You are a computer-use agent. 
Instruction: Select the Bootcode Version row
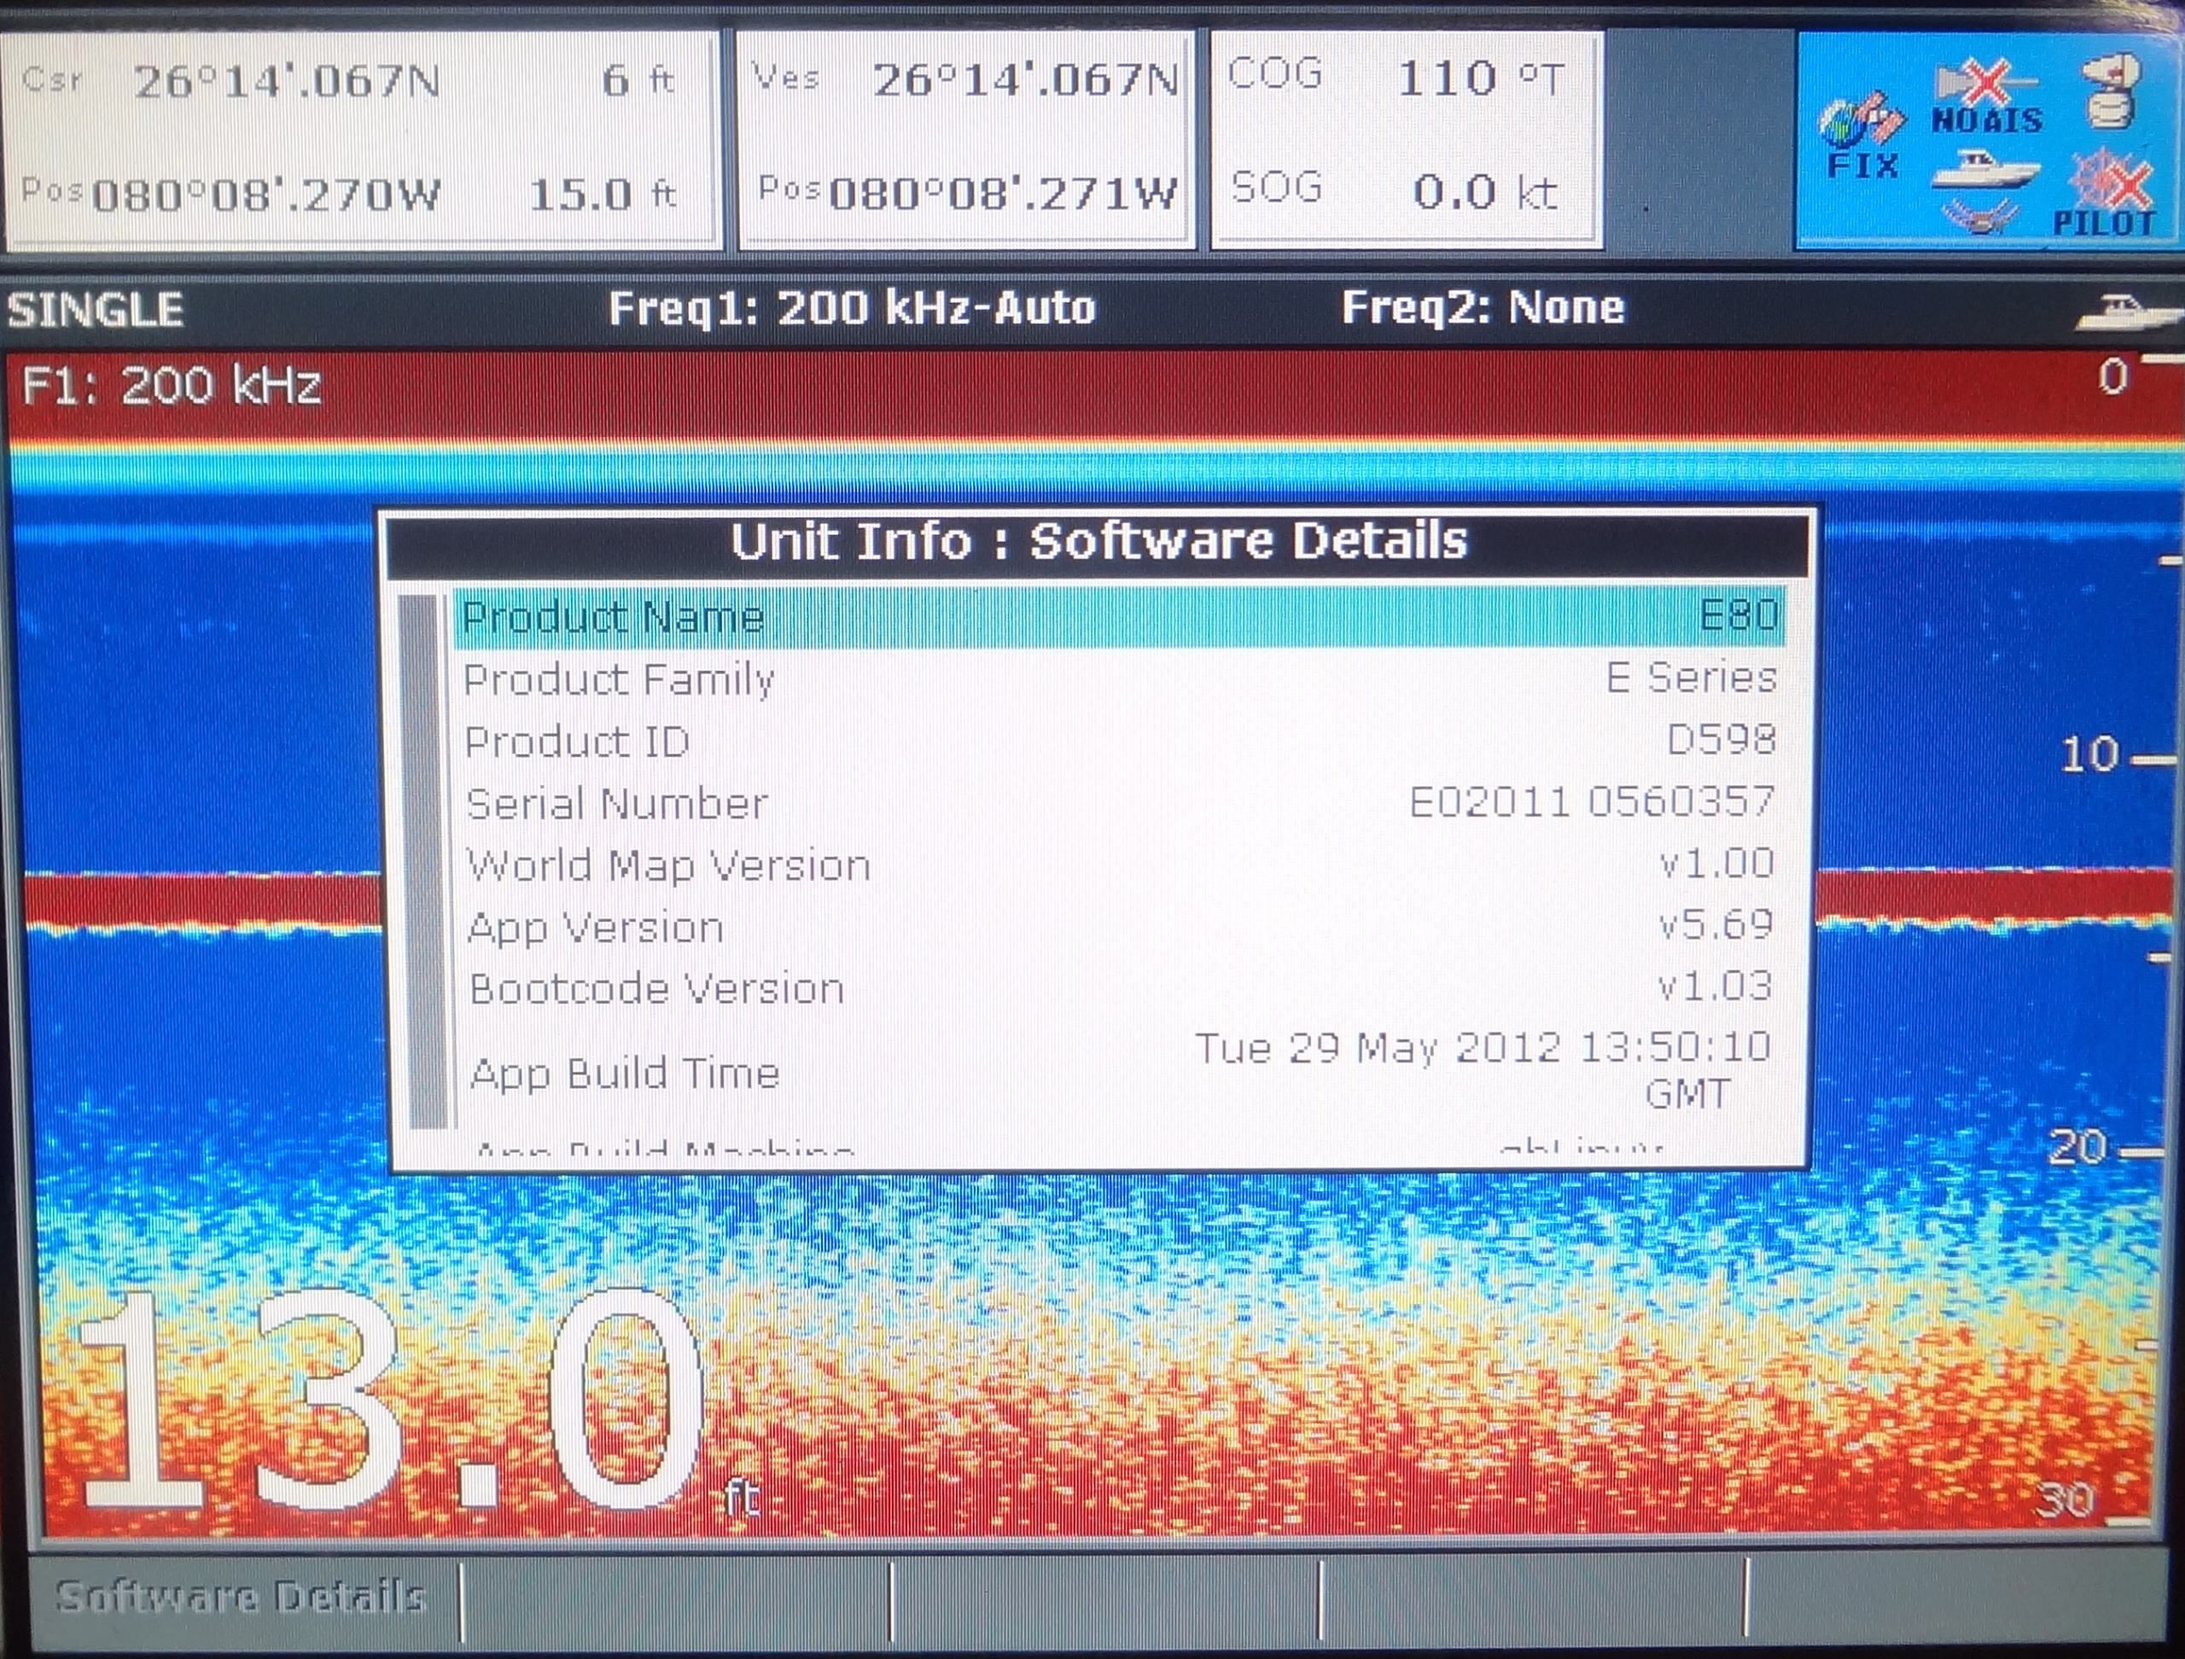[x=1118, y=988]
